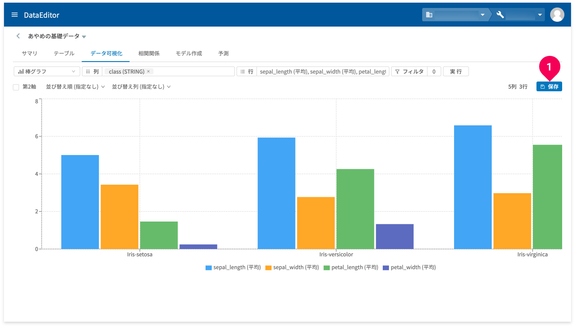Switch to the テーブル tab
The width and height of the screenshot is (575, 327).
tap(64, 53)
